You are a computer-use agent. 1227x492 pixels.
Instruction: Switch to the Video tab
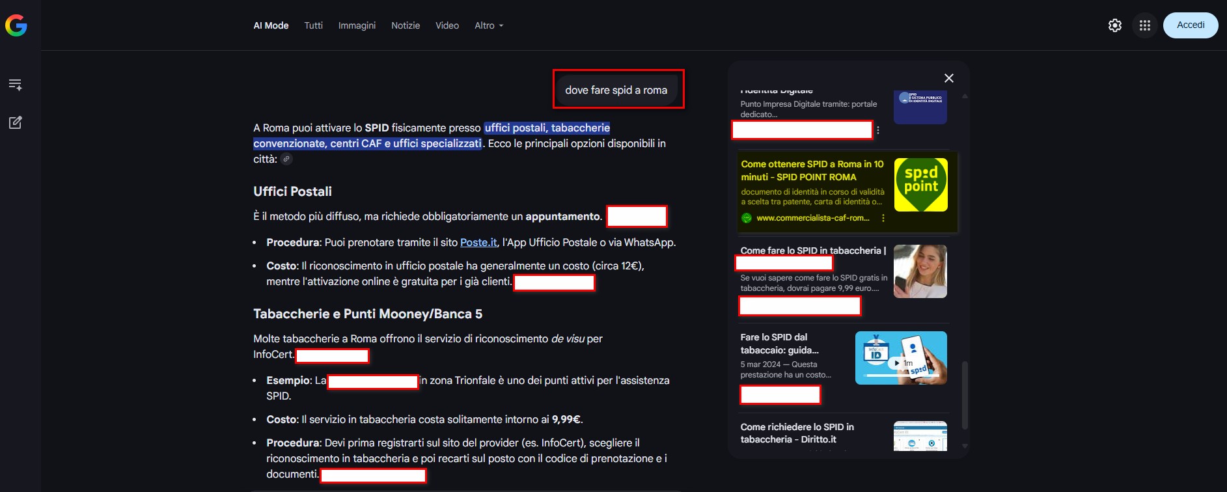[447, 25]
